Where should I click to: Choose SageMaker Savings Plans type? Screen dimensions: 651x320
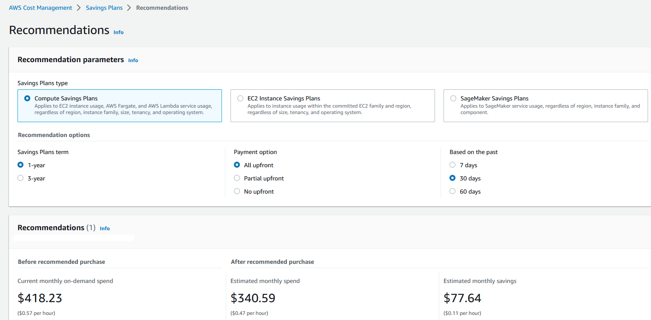453,98
